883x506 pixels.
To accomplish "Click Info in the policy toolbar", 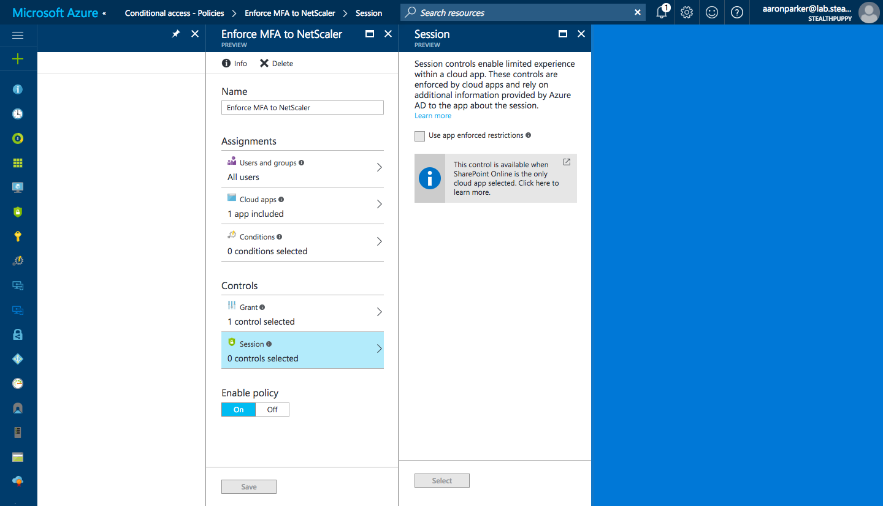I will (234, 64).
